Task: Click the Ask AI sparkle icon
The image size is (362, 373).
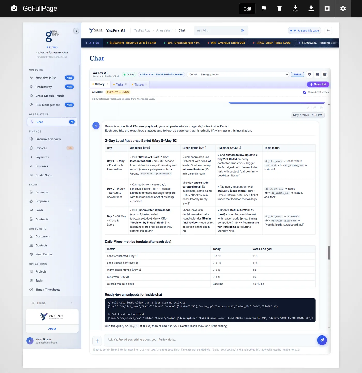Action: (x=243, y=30)
